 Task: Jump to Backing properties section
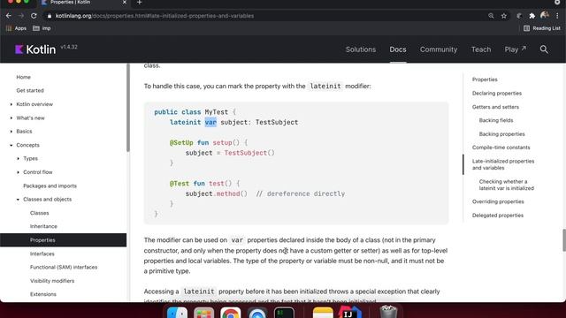click(x=501, y=133)
